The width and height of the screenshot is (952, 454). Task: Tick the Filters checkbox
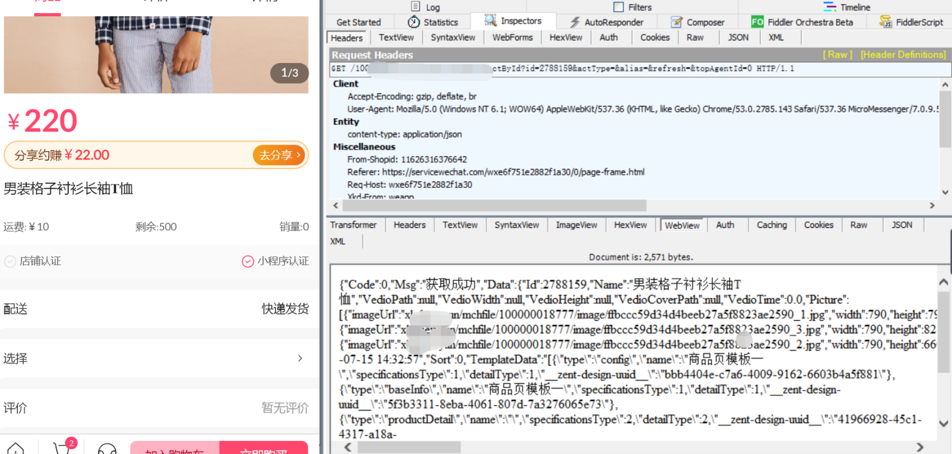coord(619,7)
